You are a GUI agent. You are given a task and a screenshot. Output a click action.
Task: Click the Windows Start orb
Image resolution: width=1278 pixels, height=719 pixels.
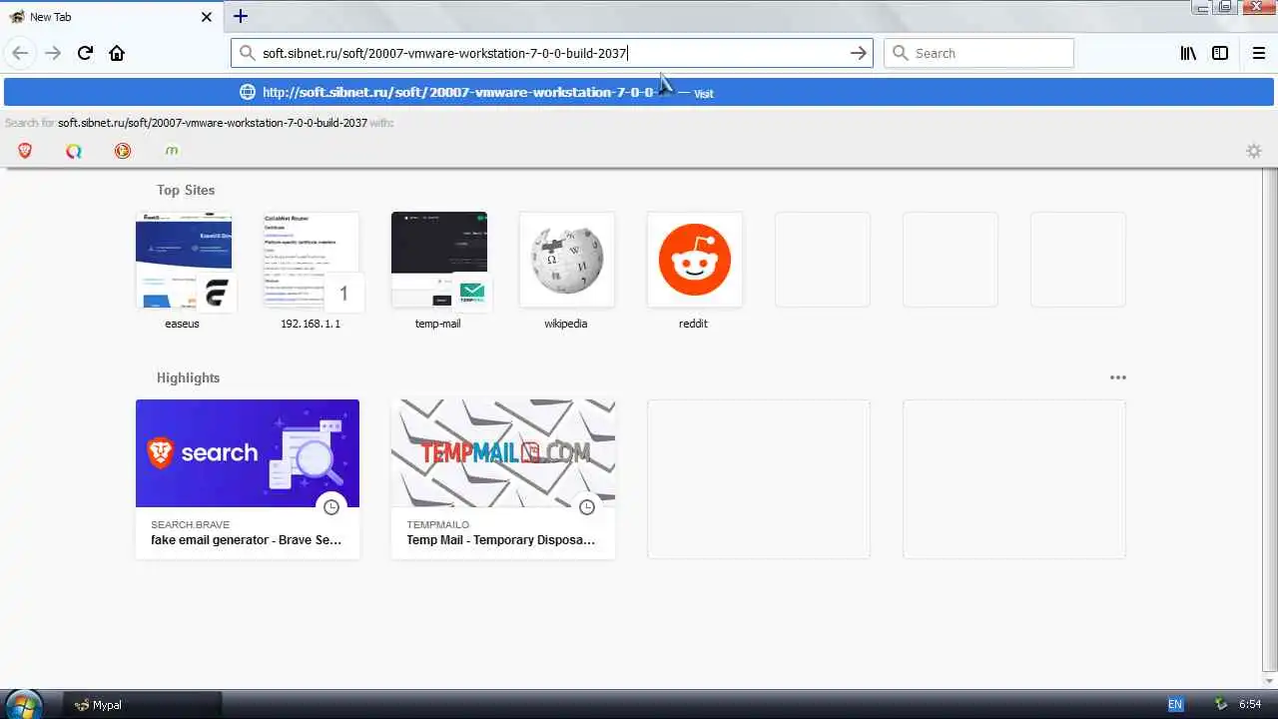point(22,704)
